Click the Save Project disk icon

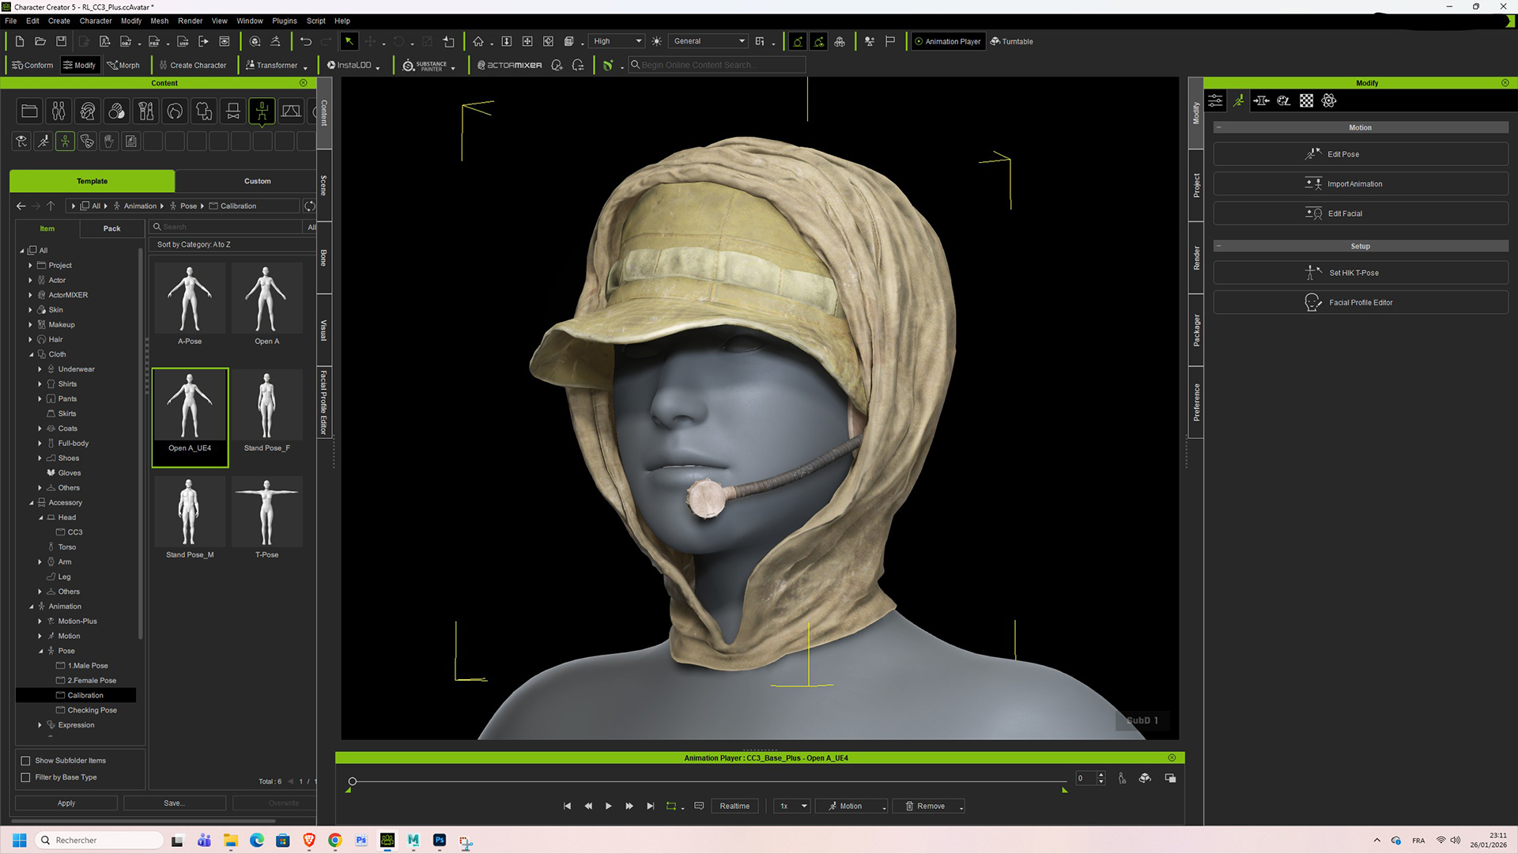pyautogui.click(x=61, y=41)
